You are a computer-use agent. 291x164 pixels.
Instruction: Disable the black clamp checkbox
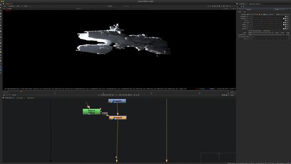[254, 31]
